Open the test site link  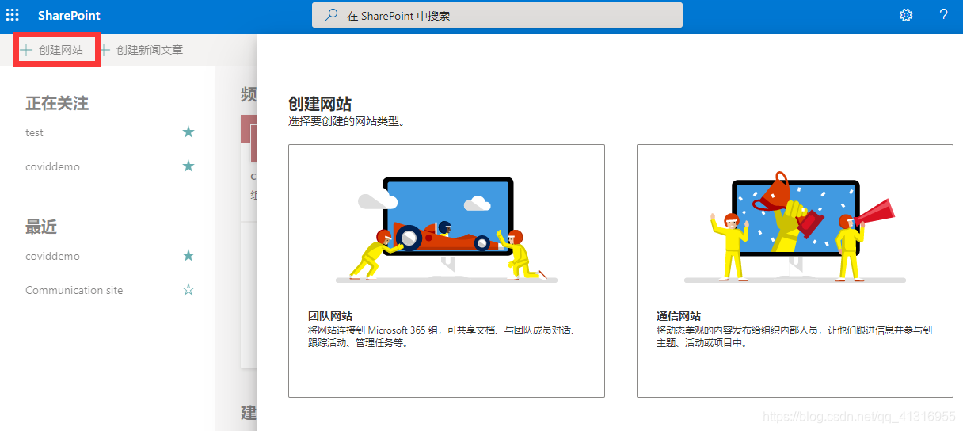[34, 133]
